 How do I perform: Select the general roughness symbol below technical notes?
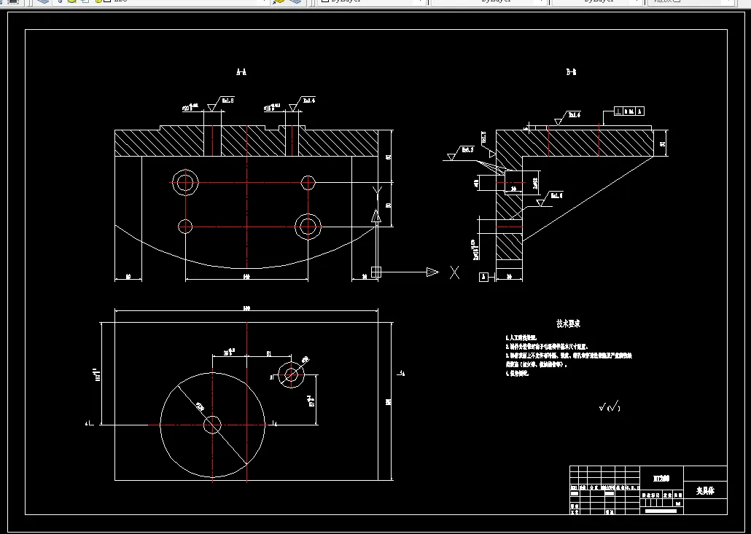tap(610, 407)
